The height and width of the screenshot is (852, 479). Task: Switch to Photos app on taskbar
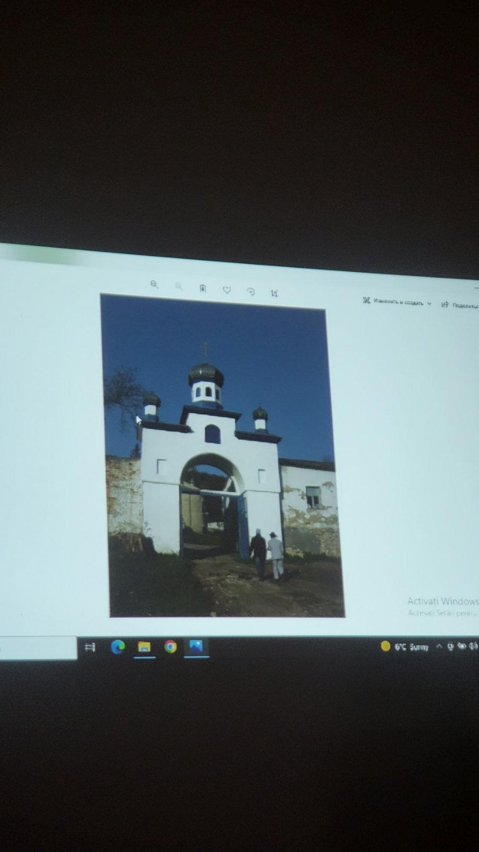tap(196, 646)
